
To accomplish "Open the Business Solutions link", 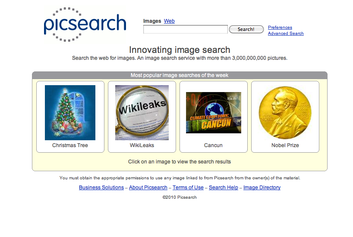I will click(101, 188).
